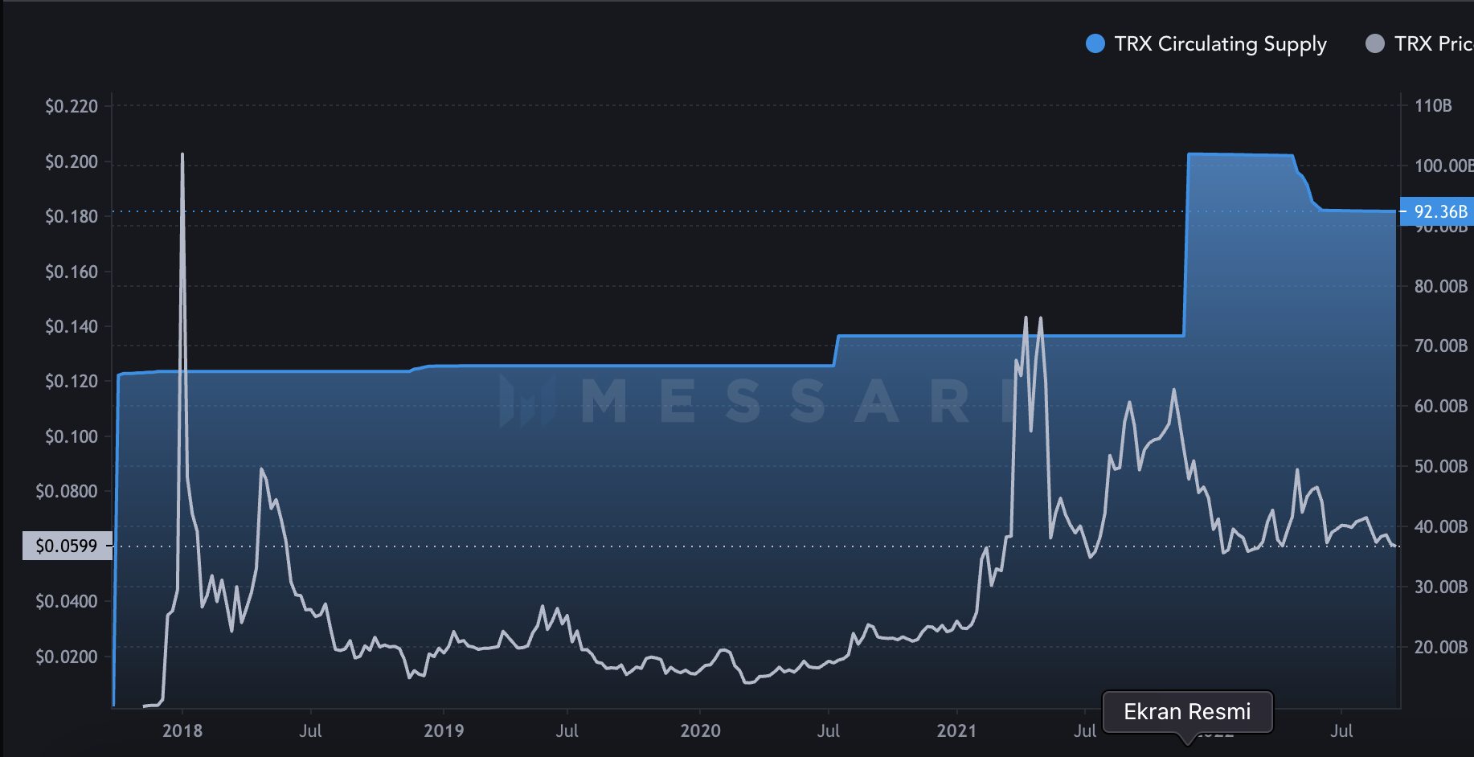The image size is (1474, 757).
Task: Click the $0.0200 price axis label
Action: tap(67, 657)
